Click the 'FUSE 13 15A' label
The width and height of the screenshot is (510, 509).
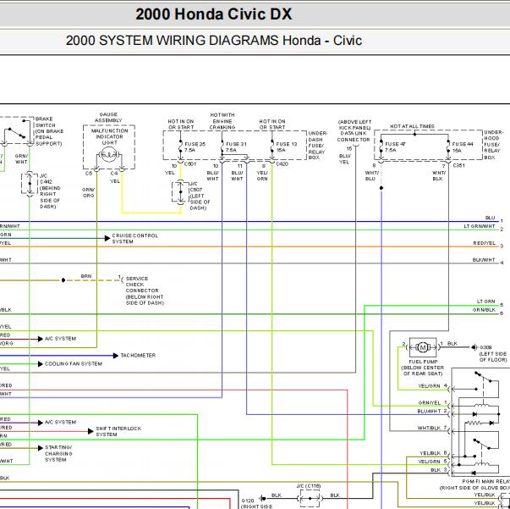click(286, 147)
